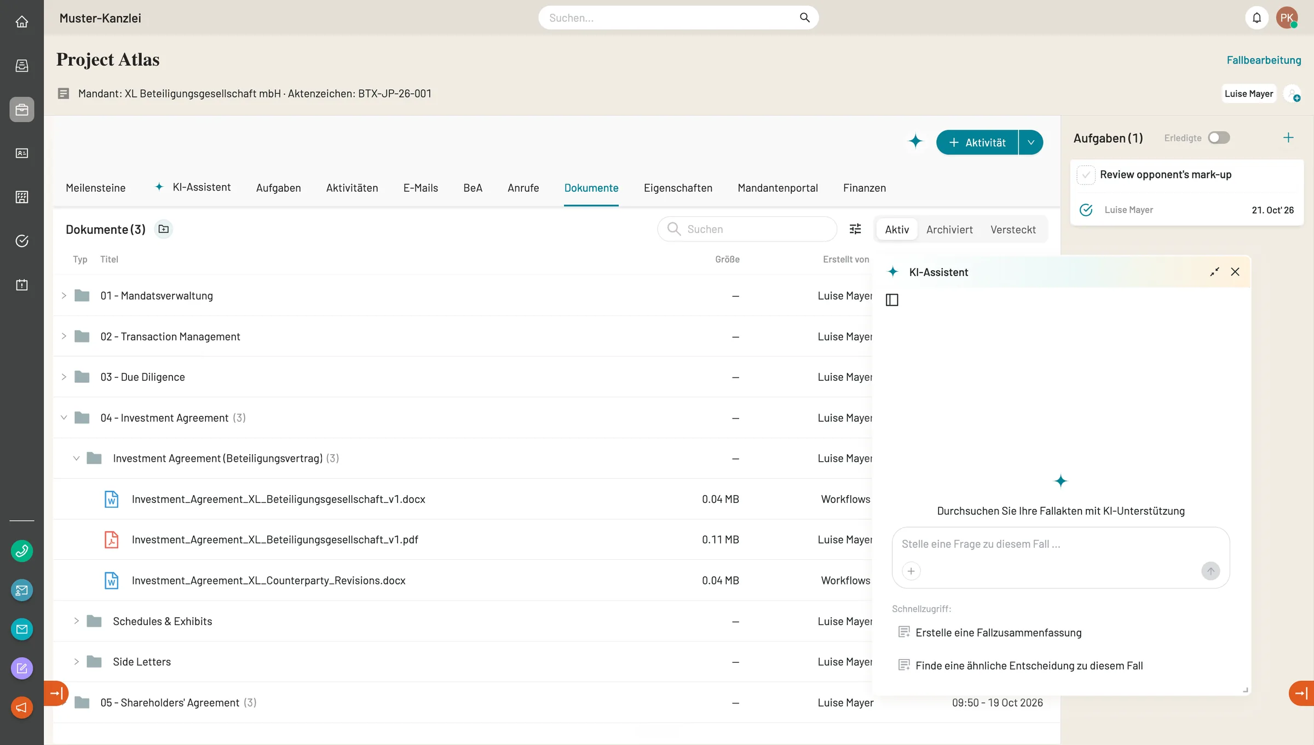Click the beA mailbox round icon

(x=22, y=590)
